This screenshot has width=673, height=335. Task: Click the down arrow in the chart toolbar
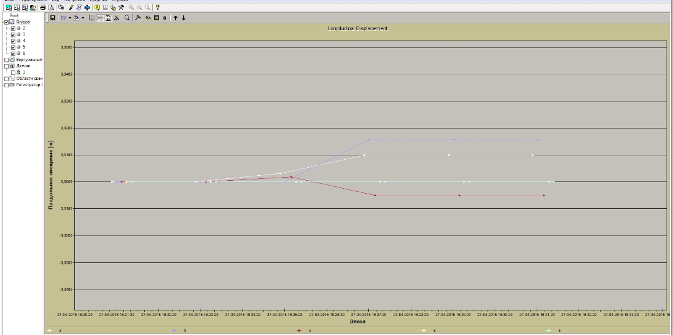click(x=184, y=18)
